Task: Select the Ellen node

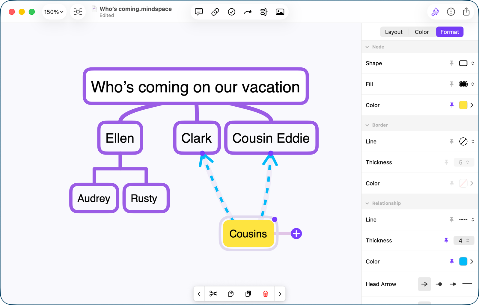Action: 120,138
